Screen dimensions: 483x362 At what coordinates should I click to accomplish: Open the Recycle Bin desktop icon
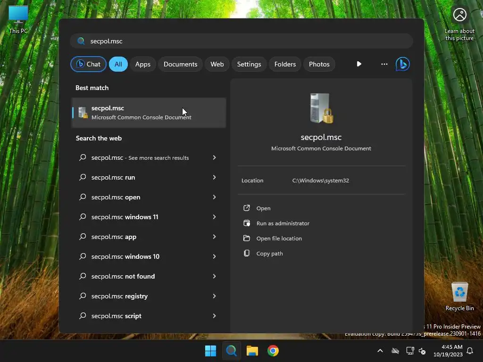[459, 296]
